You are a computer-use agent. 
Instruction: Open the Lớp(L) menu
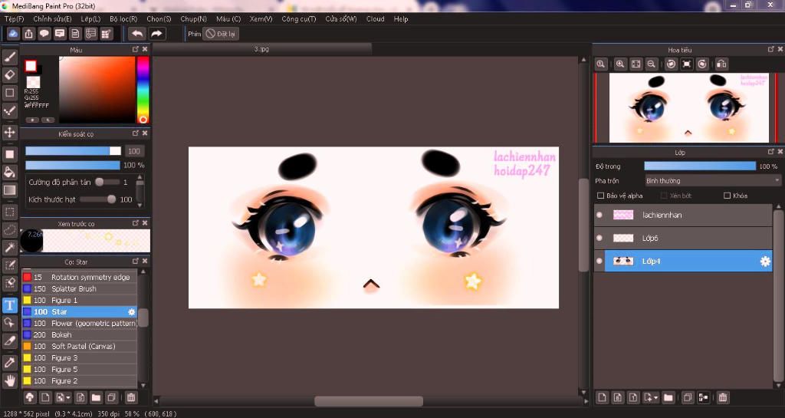coord(90,19)
